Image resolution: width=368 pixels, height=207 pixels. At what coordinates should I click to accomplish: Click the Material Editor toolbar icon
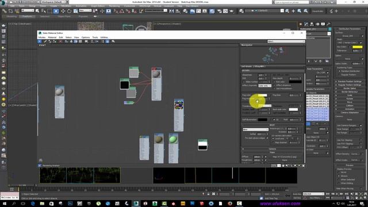click(x=212, y=11)
